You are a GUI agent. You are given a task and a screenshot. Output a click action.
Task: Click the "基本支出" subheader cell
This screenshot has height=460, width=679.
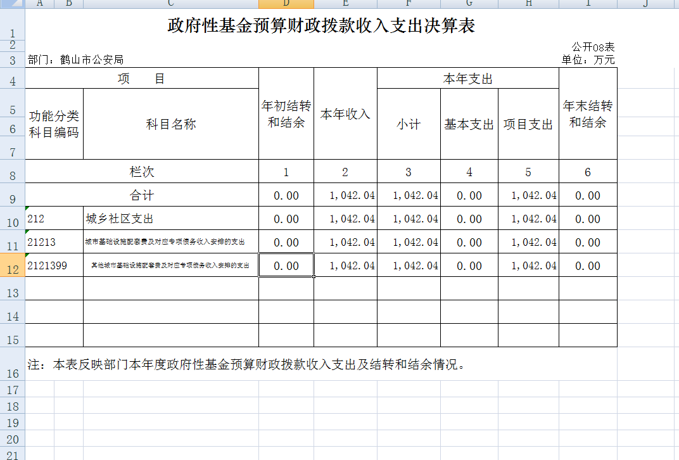(469, 124)
